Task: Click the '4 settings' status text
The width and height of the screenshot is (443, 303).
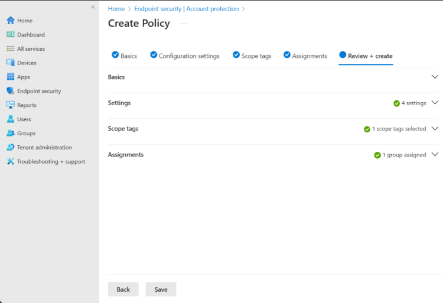Action: point(413,103)
